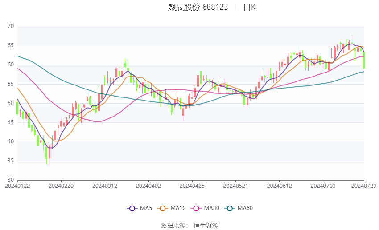This screenshot has width=379, height=230.
Task: Toggle the MA5 legend series
Action: (x=140, y=208)
